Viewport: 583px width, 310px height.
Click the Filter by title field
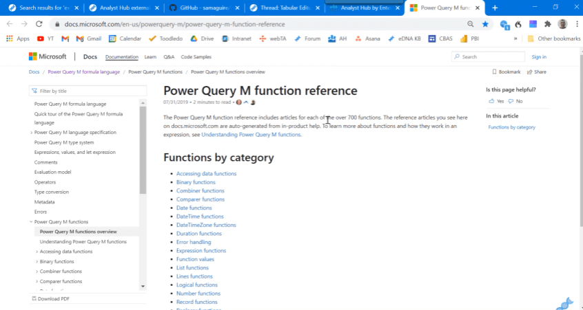click(88, 91)
